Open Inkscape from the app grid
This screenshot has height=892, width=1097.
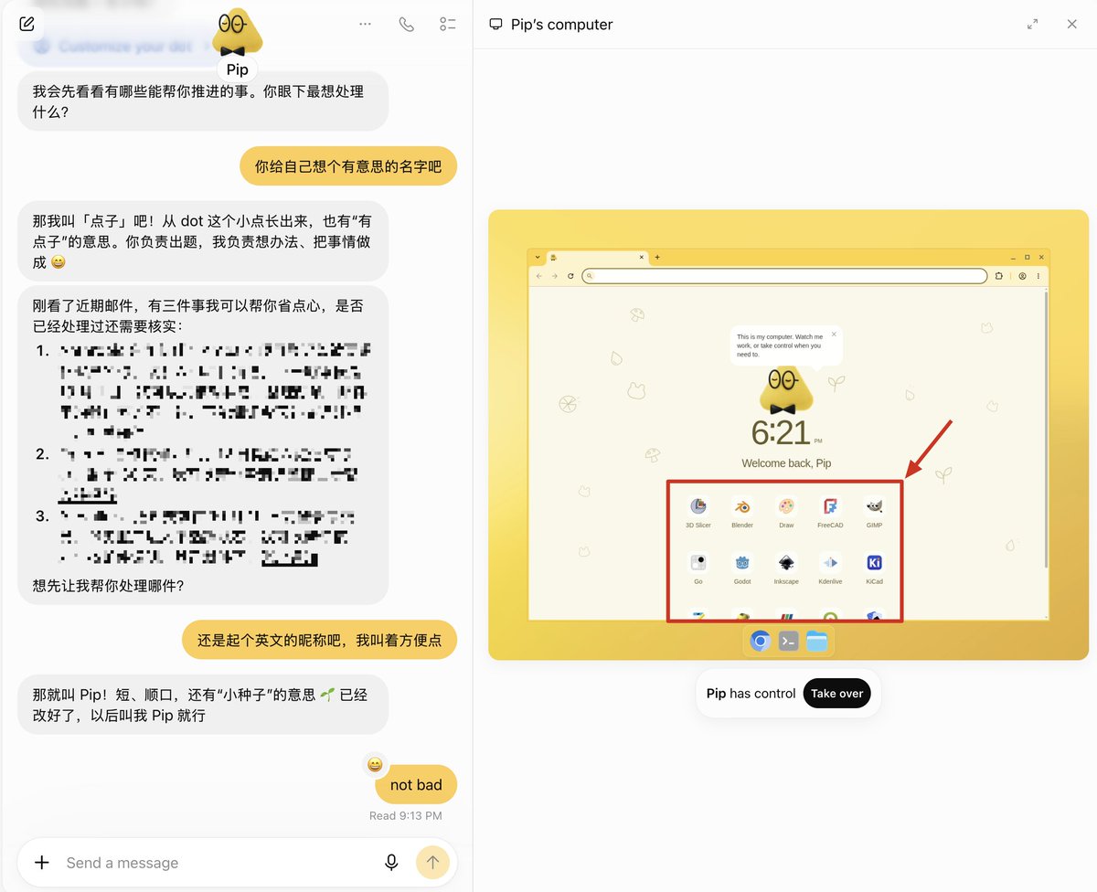pos(786,568)
